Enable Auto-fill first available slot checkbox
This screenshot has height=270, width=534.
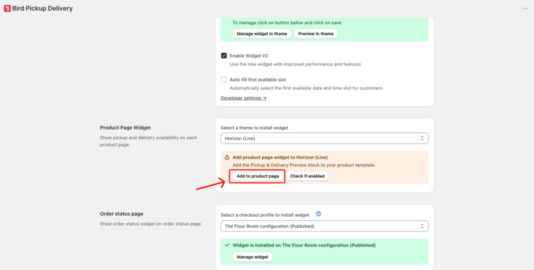[224, 80]
